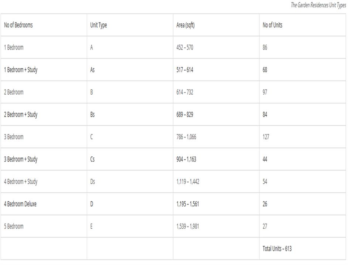Select unit type "As" cell
Viewport: 348px width, 265px height.
[93, 70]
